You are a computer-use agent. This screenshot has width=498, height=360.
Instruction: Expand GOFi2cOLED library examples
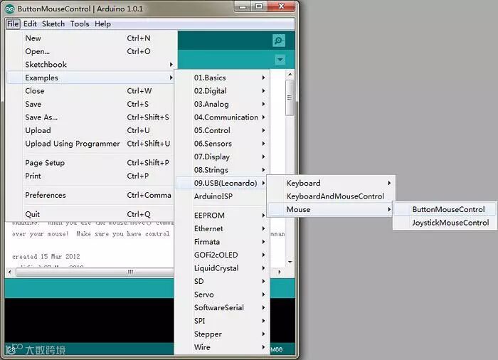[x=222, y=255]
